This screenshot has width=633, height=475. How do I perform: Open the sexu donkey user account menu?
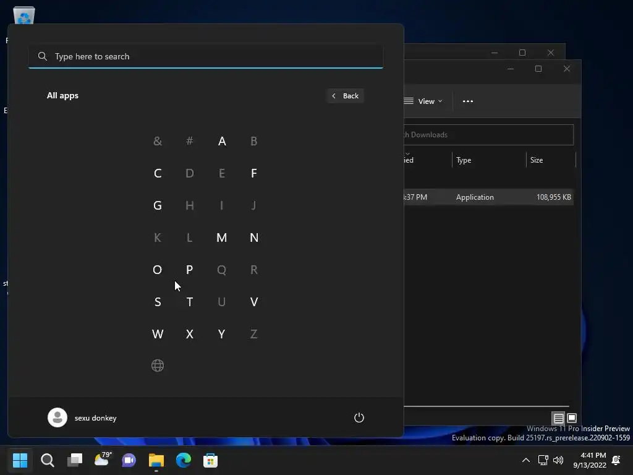[x=82, y=417]
